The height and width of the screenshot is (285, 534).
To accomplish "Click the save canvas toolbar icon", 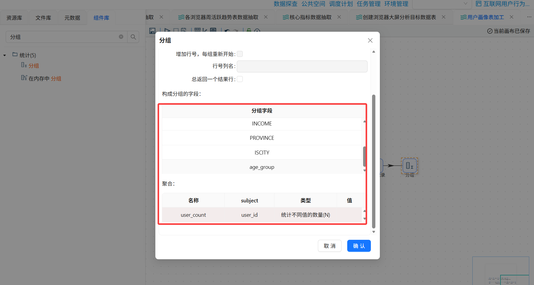I will pyautogui.click(x=152, y=31).
